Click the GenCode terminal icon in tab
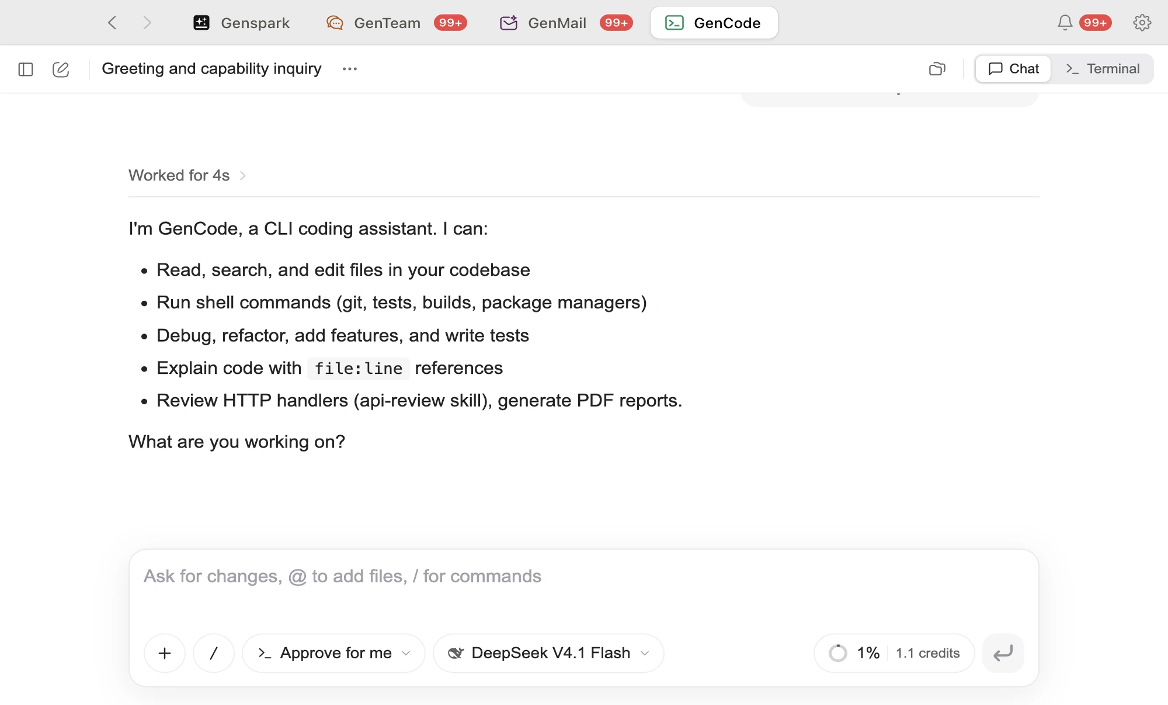The image size is (1168, 705). (675, 23)
